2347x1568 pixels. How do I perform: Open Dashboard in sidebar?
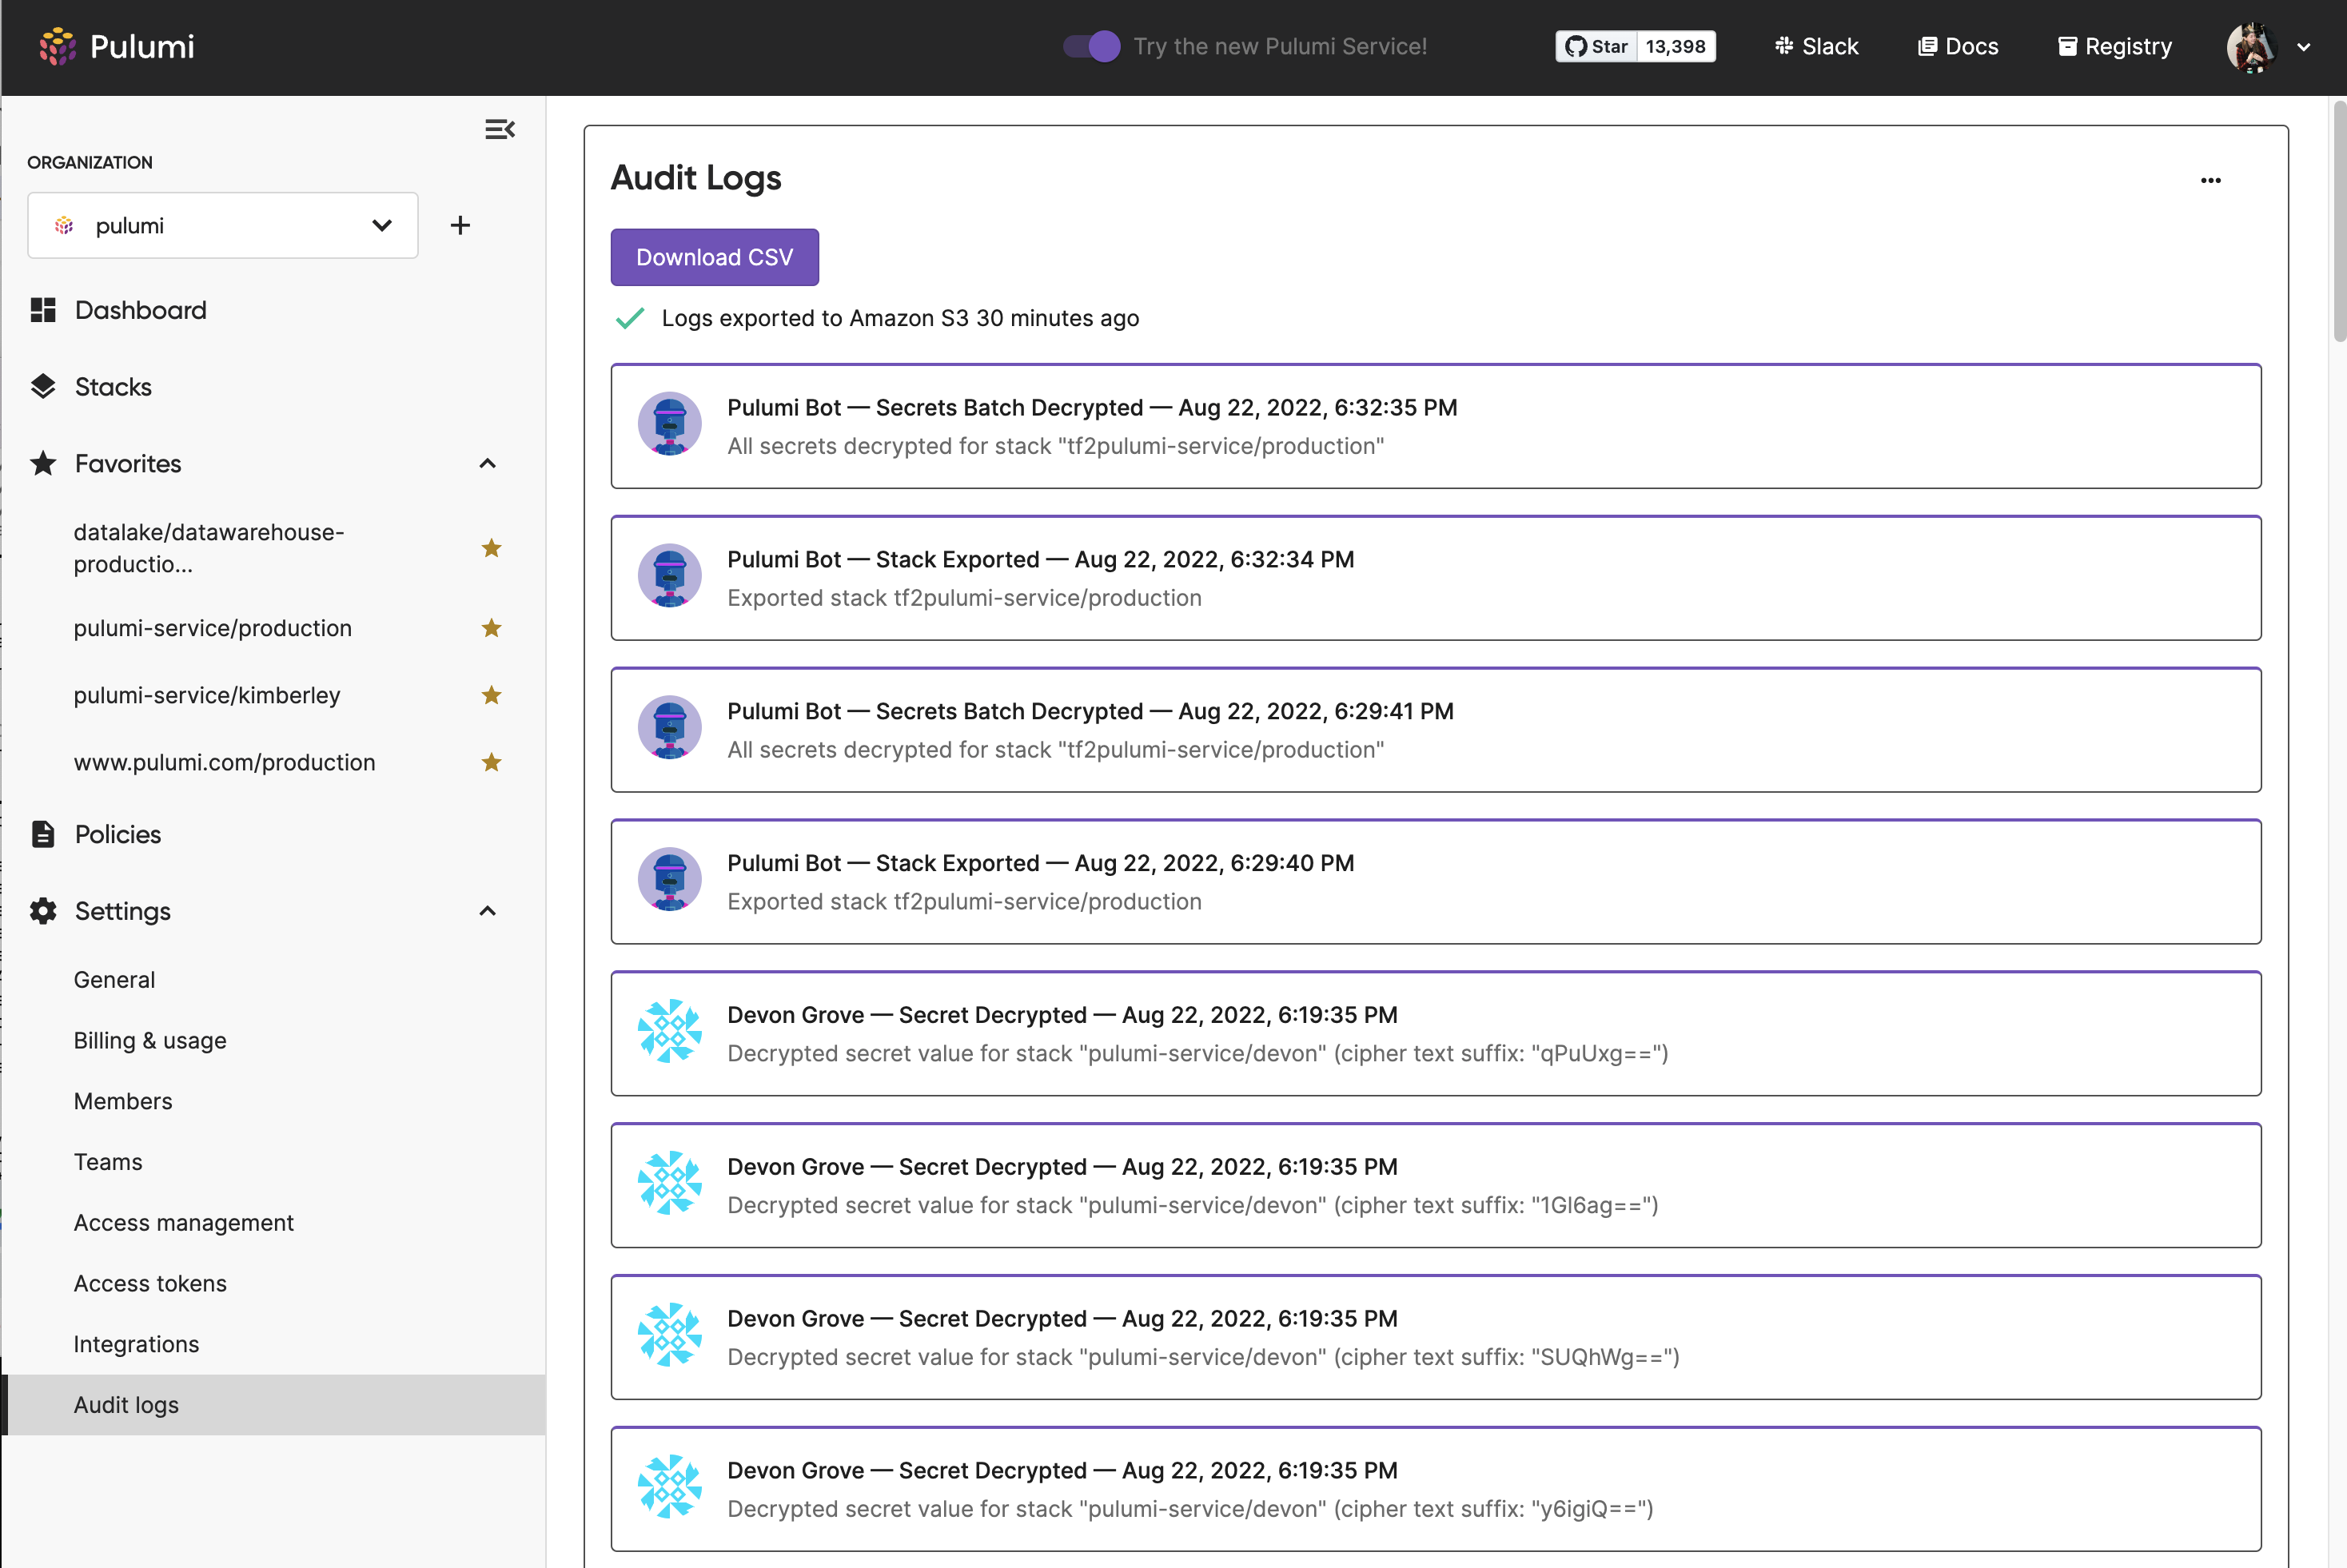pos(140,310)
